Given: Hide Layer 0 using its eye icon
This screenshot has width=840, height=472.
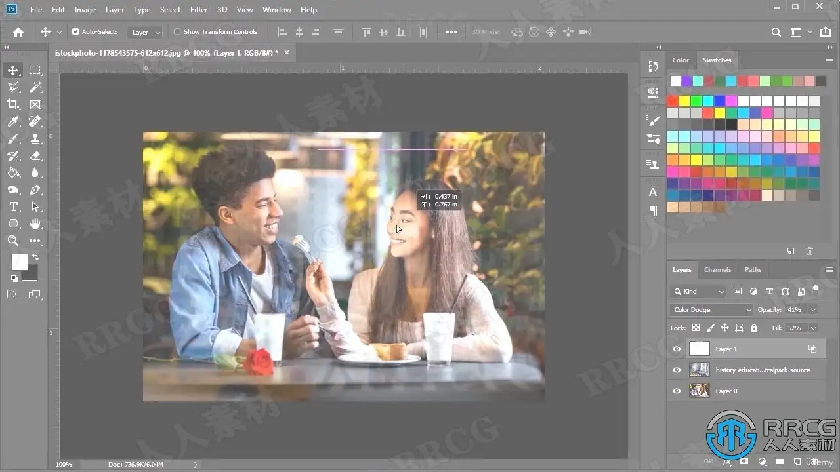Looking at the screenshot, I should [677, 391].
